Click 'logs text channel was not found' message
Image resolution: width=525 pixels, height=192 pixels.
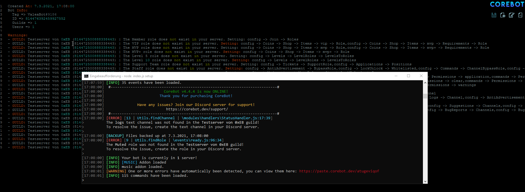pos(183,123)
